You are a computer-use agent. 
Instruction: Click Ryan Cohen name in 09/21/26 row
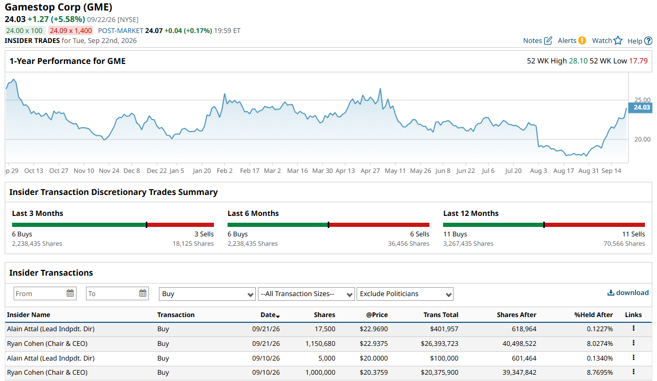(x=47, y=343)
